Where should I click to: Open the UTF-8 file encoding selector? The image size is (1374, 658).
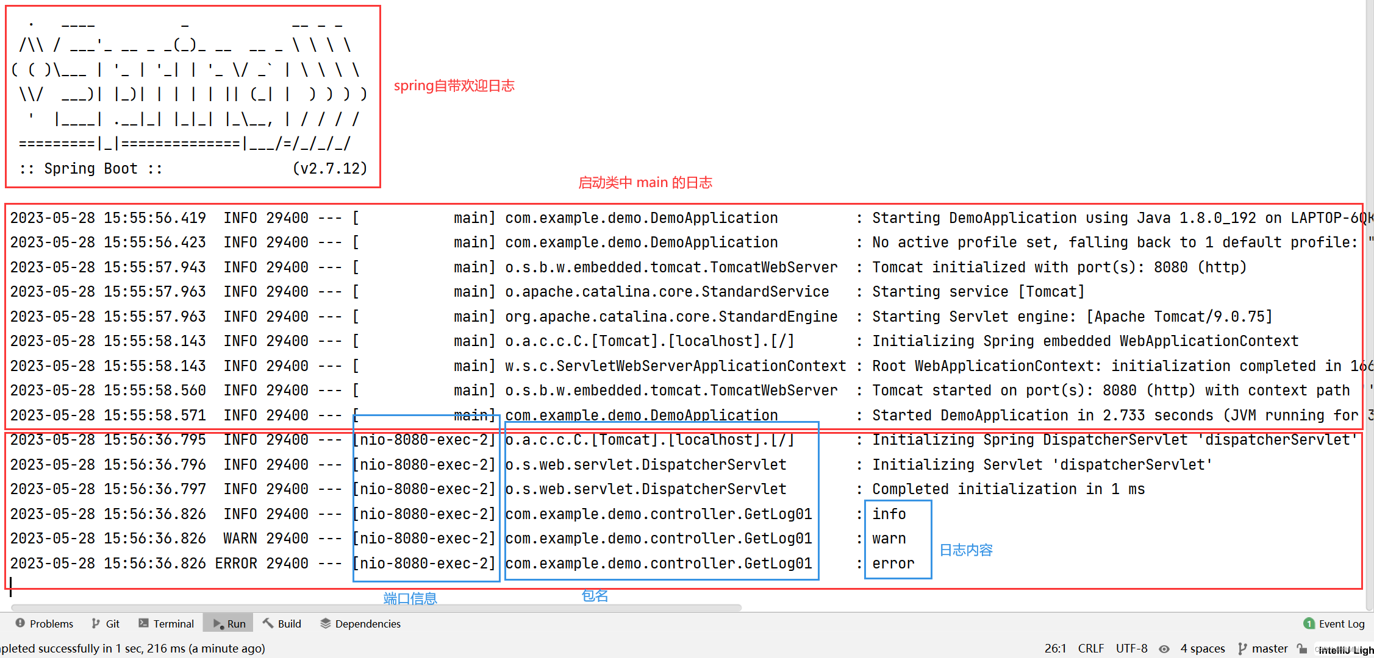(x=1131, y=648)
